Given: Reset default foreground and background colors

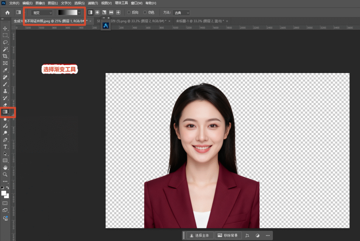Looking at the screenshot, I should (x=2, y=188).
